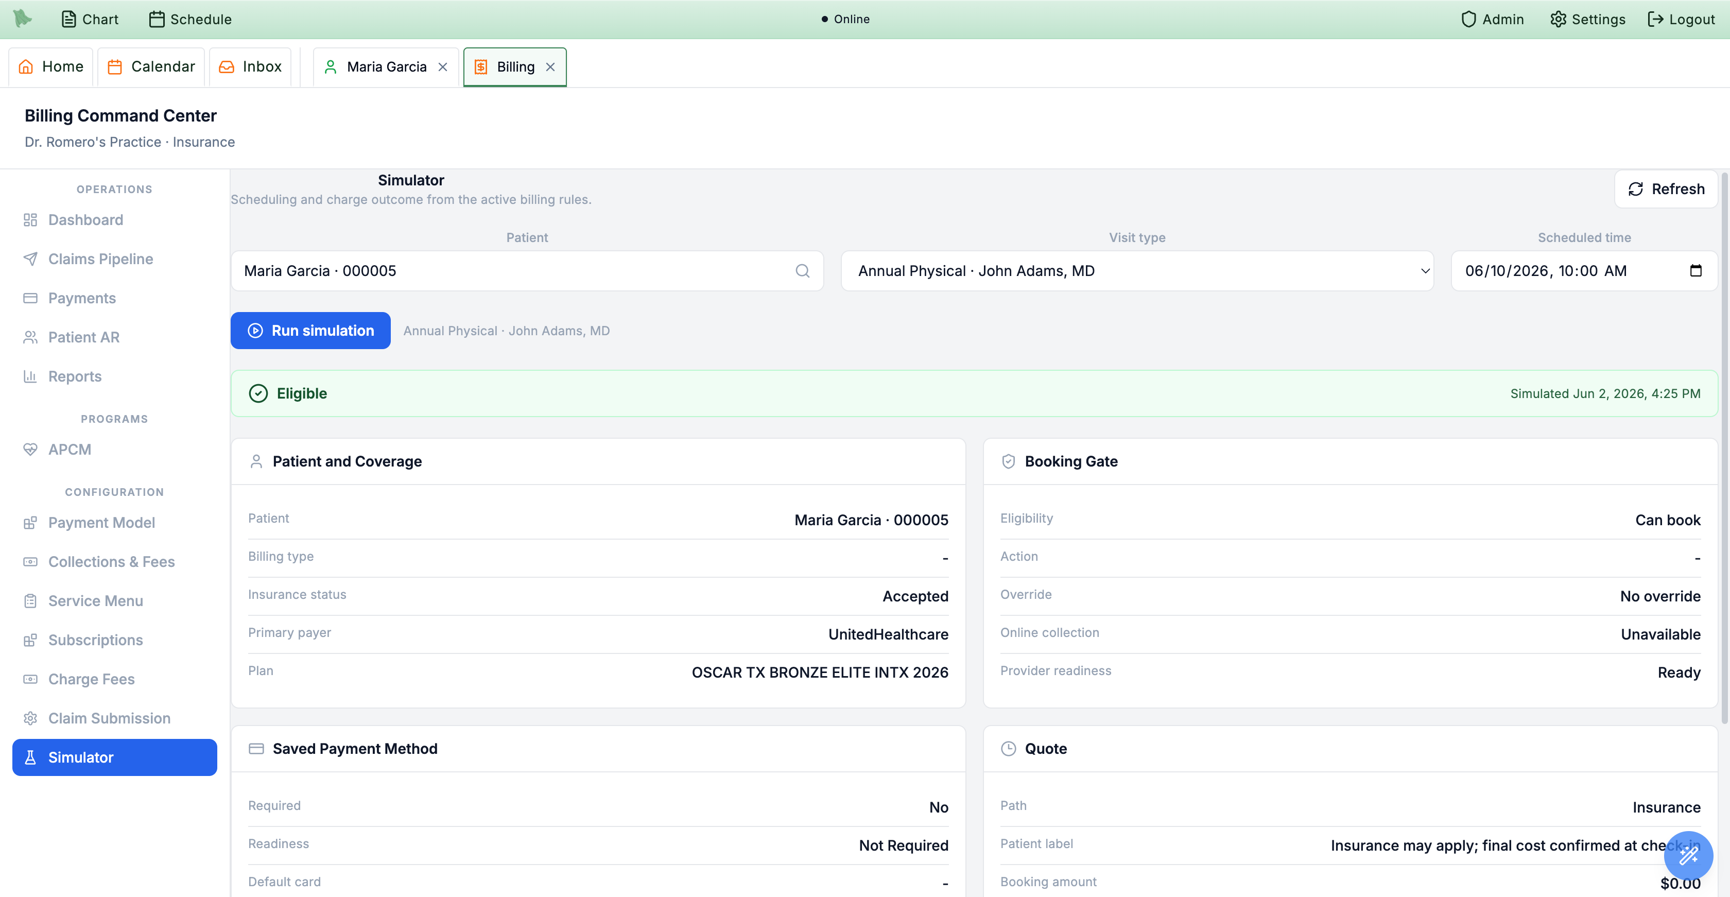Open Reports in the sidebar
The width and height of the screenshot is (1730, 897).
[115, 376]
